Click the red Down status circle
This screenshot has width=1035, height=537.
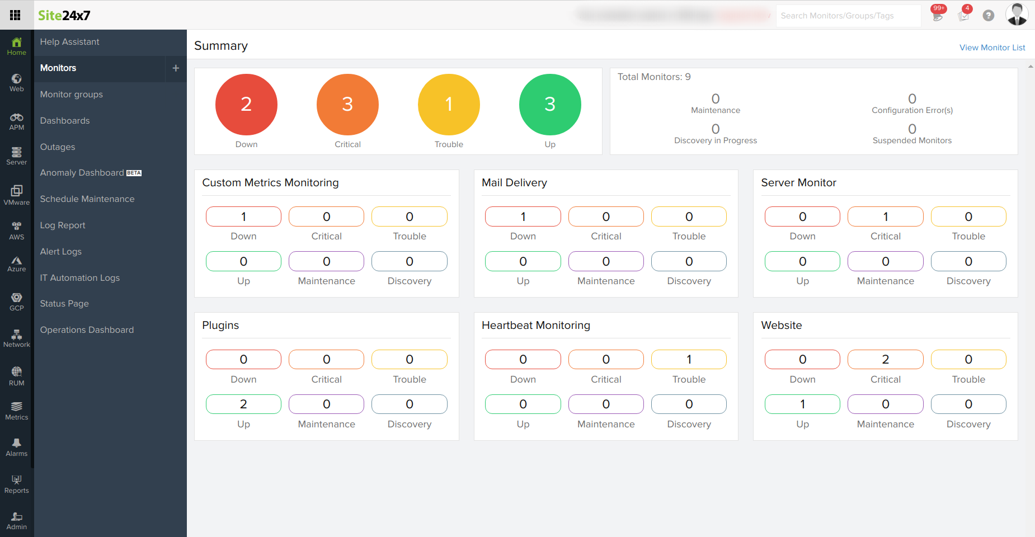pyautogui.click(x=246, y=105)
